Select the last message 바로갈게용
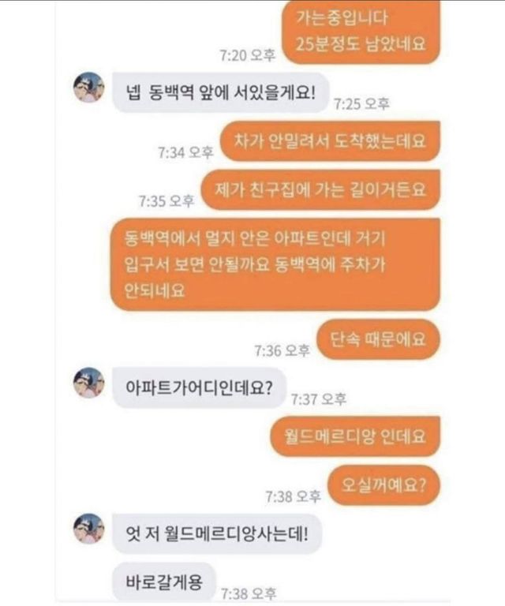The image size is (505, 606). pos(164,582)
